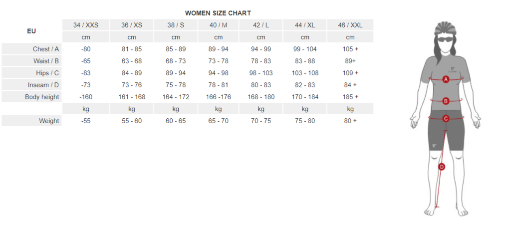Image resolution: width=511 pixels, height=229 pixels.
Task: Click the red C hips marker
Action: [x=446, y=119]
